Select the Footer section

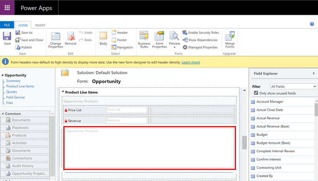pos(119,40)
